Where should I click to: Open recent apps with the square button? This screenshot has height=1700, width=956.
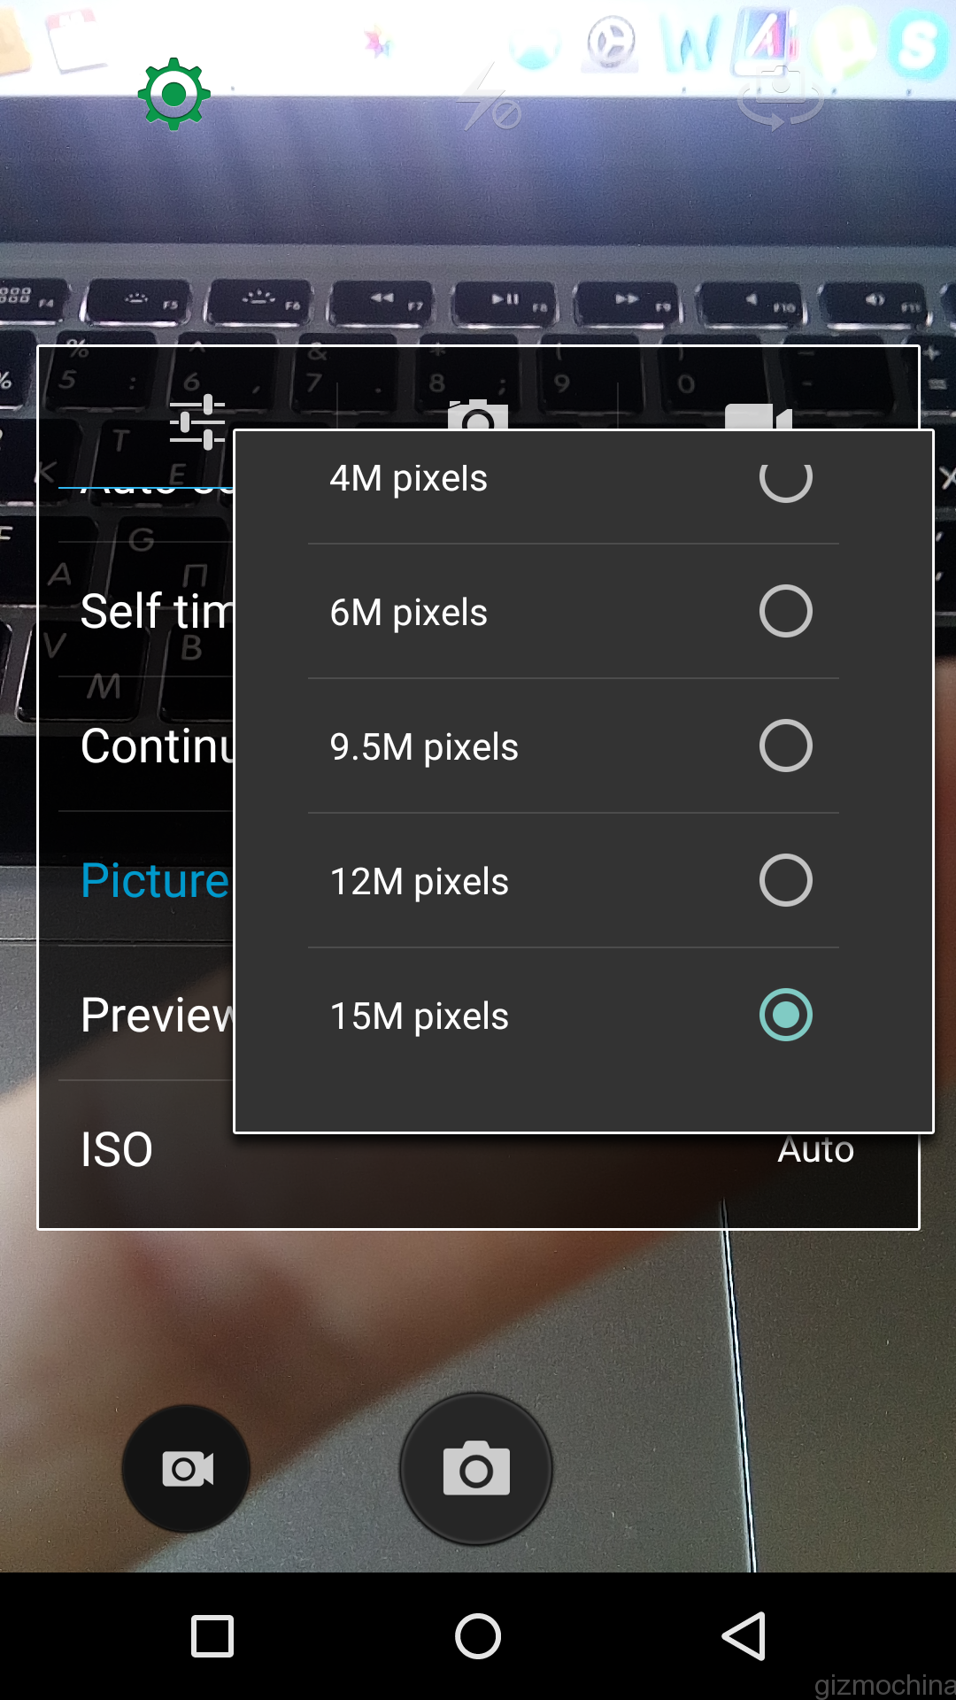tap(212, 1635)
